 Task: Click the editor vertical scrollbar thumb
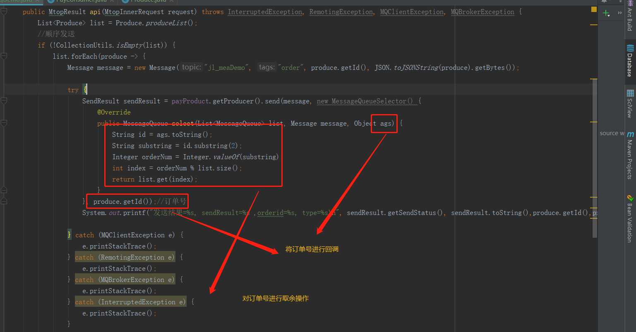pyautogui.click(x=595, y=158)
